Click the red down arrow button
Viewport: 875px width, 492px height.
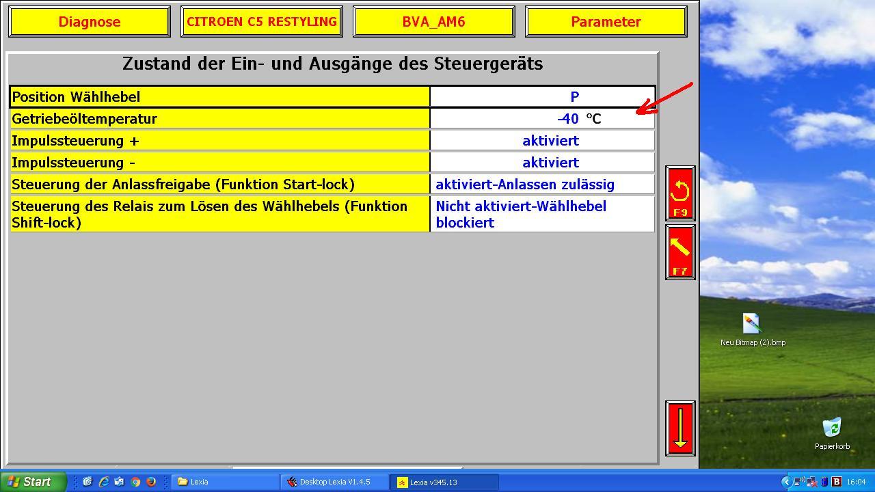[x=680, y=428]
